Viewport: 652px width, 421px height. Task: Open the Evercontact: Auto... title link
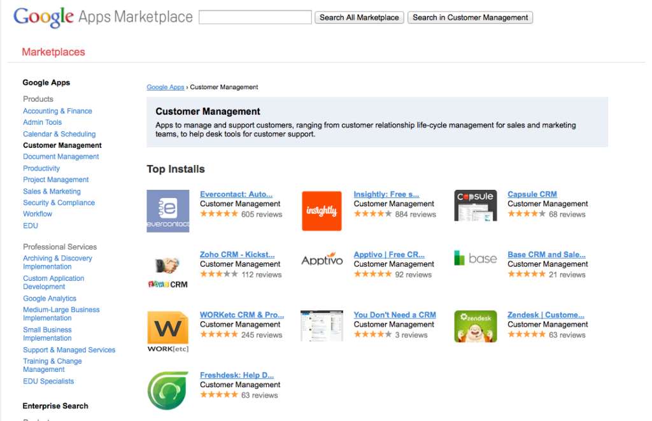click(x=236, y=194)
